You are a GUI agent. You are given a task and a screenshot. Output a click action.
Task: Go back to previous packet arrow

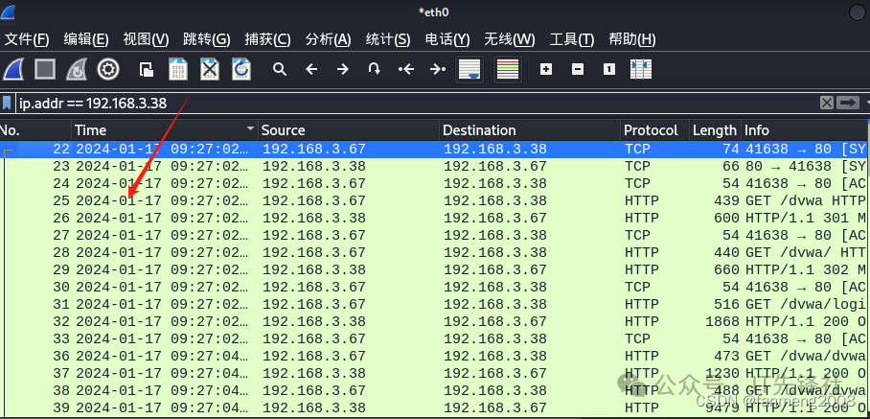coord(311,69)
